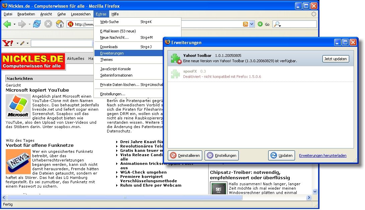Click the horizontal scrollbar thumb
The image size is (365, 210).
pos(125,197)
